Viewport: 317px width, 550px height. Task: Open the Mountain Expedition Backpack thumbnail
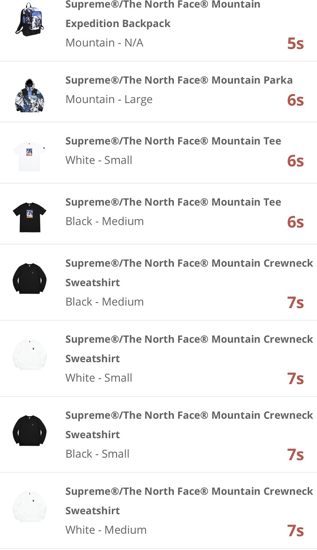click(29, 19)
